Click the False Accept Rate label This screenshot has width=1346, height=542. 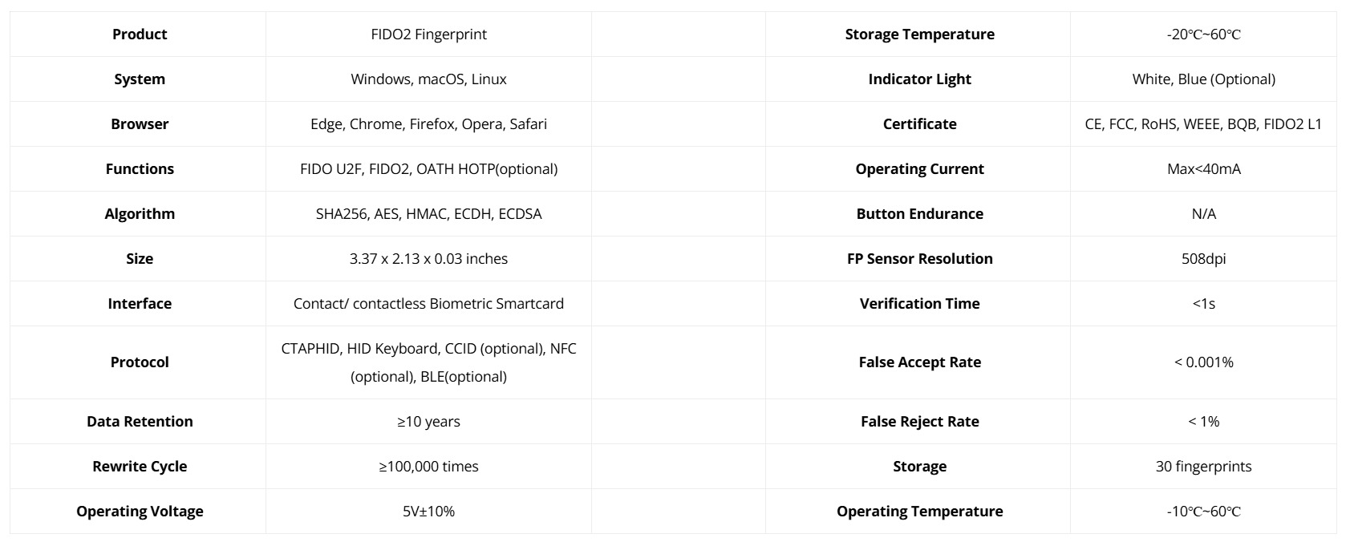click(x=919, y=362)
